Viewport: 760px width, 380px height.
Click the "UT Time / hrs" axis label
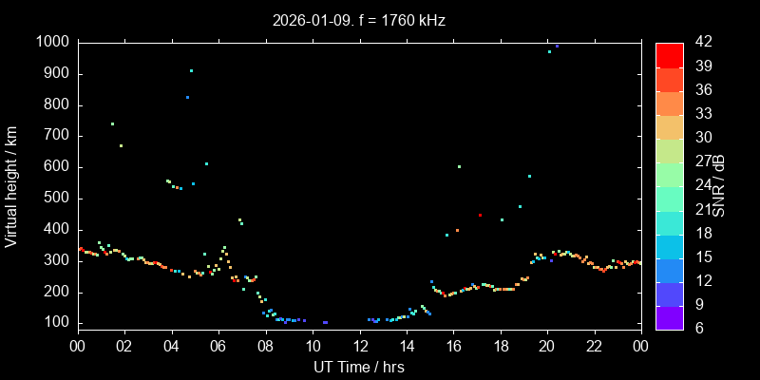[x=358, y=367]
